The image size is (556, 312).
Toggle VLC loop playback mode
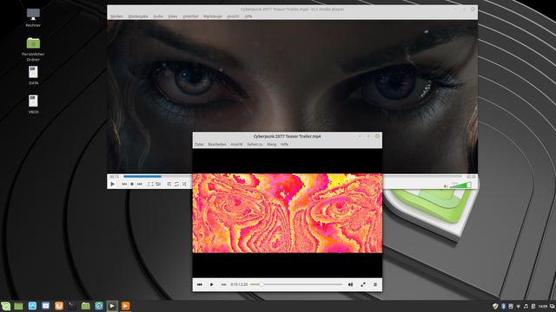176,184
